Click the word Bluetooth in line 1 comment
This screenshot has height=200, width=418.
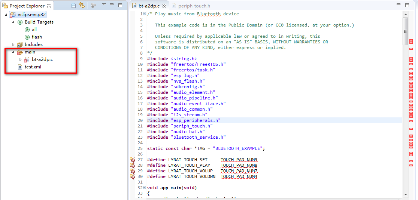tap(209, 14)
